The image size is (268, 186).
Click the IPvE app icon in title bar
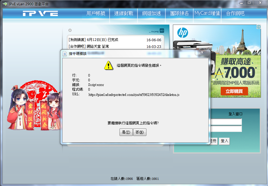pos(5,4)
